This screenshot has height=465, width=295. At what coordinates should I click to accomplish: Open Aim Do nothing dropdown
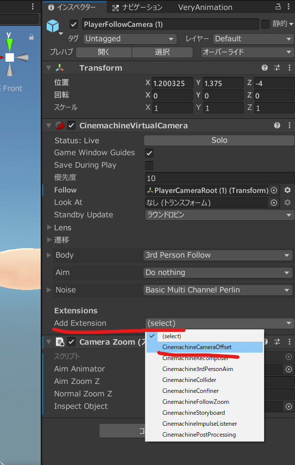click(x=218, y=273)
